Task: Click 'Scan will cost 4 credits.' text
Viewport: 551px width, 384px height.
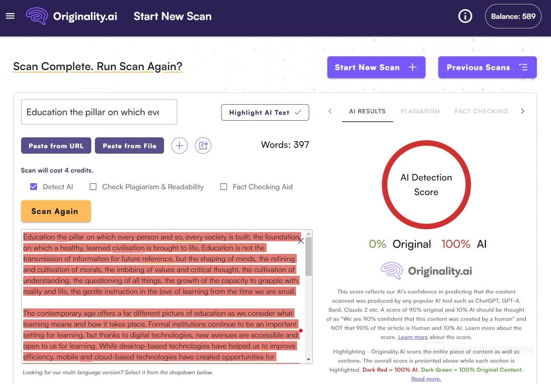Action: point(57,170)
